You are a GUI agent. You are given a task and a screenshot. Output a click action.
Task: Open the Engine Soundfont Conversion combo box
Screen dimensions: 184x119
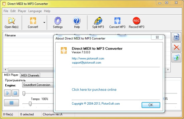pyautogui.click(x=38, y=85)
